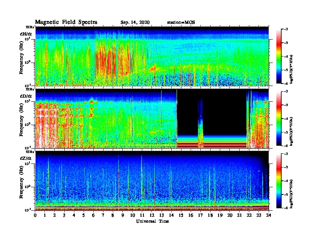Click the 10^0 frequency tick of the dZ/dt panel
Screen dimensions: 320x247
coord(27,187)
